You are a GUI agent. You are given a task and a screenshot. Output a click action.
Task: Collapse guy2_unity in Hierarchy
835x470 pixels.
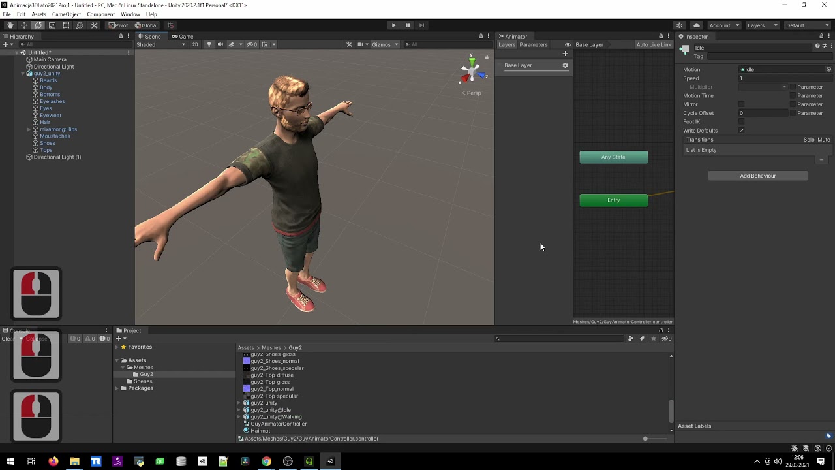(x=23, y=74)
